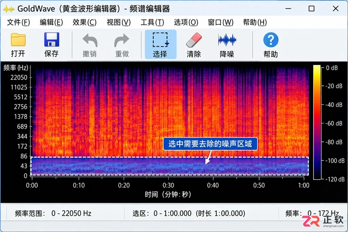Viewport: 348px width, 232px height.
Task: Click the 11025 label on the frequency axis
Action: [x=19, y=87]
